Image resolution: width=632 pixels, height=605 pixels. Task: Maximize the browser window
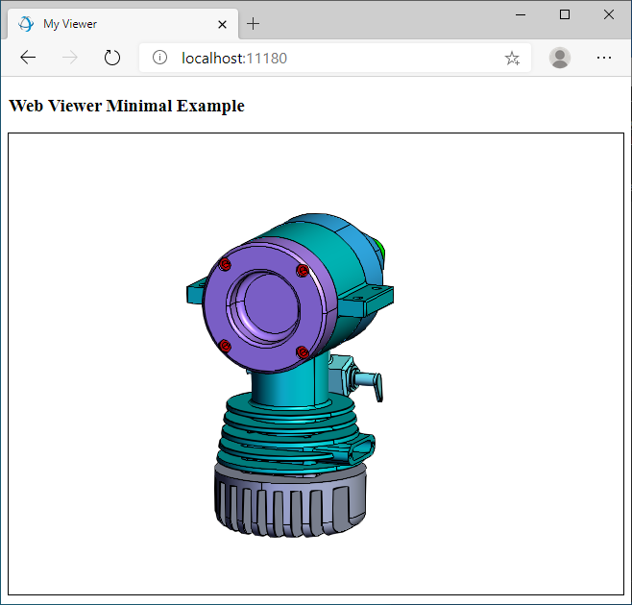coord(565,14)
